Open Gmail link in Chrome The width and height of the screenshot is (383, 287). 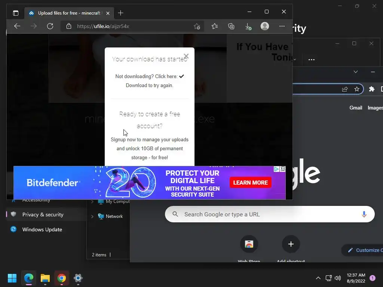356,108
